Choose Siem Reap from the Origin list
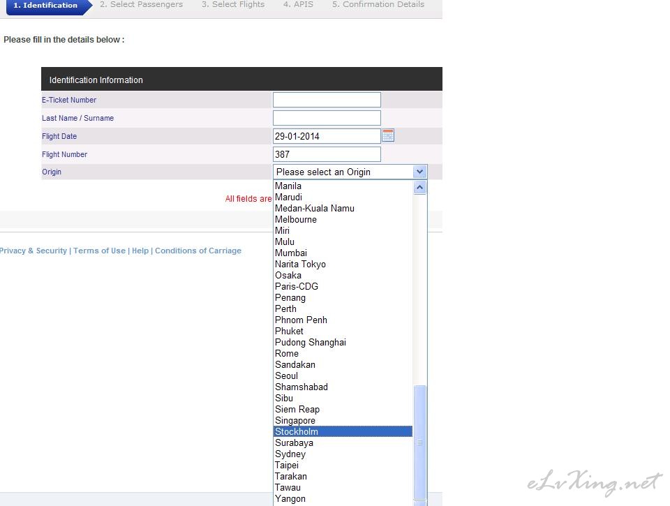Screen dimensions: 670x506 343,410
